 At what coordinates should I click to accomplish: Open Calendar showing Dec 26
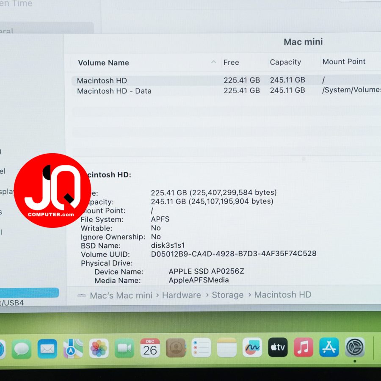click(150, 348)
